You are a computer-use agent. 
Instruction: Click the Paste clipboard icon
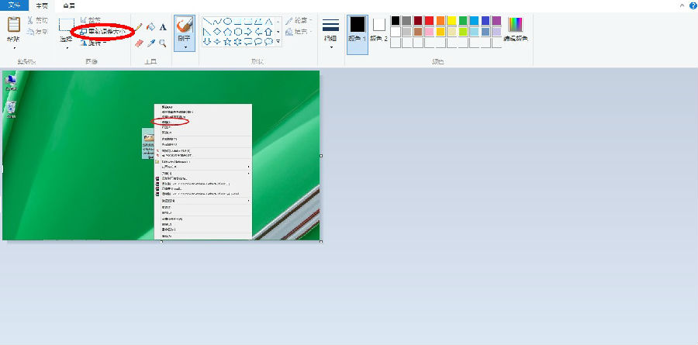14,25
